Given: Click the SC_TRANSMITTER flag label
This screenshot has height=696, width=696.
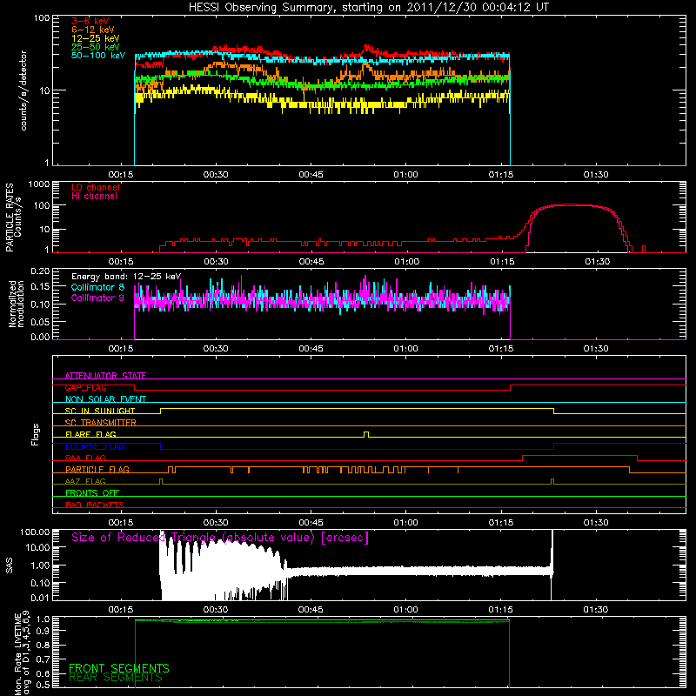Looking at the screenshot, I should tap(101, 423).
